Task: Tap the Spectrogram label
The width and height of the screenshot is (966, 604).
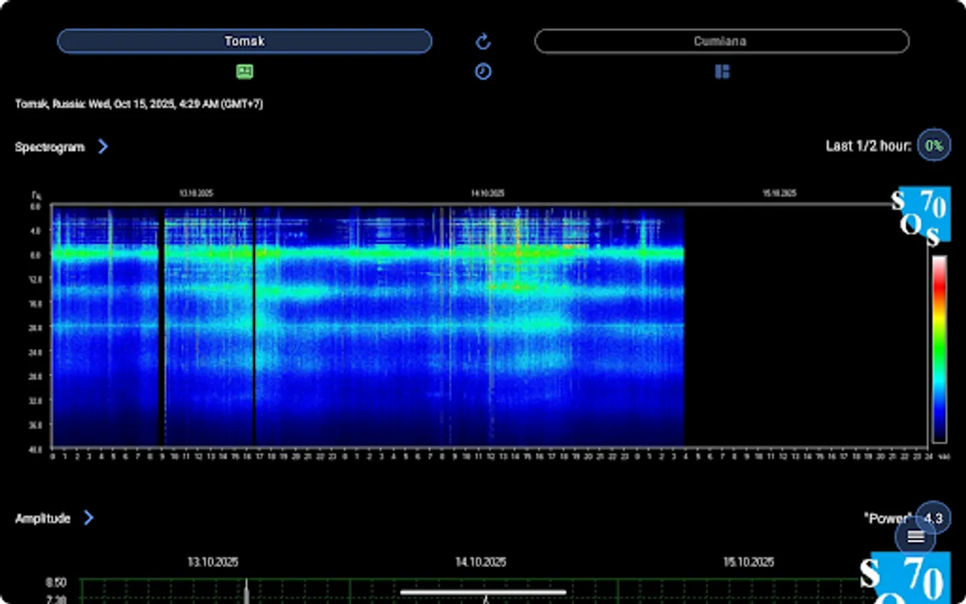Action: point(50,147)
